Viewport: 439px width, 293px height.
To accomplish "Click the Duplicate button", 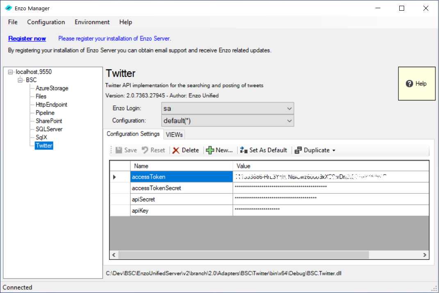I will point(312,150).
